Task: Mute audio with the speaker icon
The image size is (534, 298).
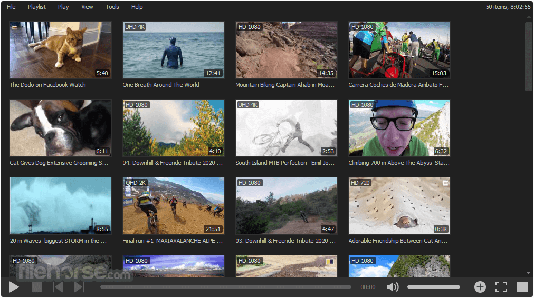Action: [x=393, y=287]
